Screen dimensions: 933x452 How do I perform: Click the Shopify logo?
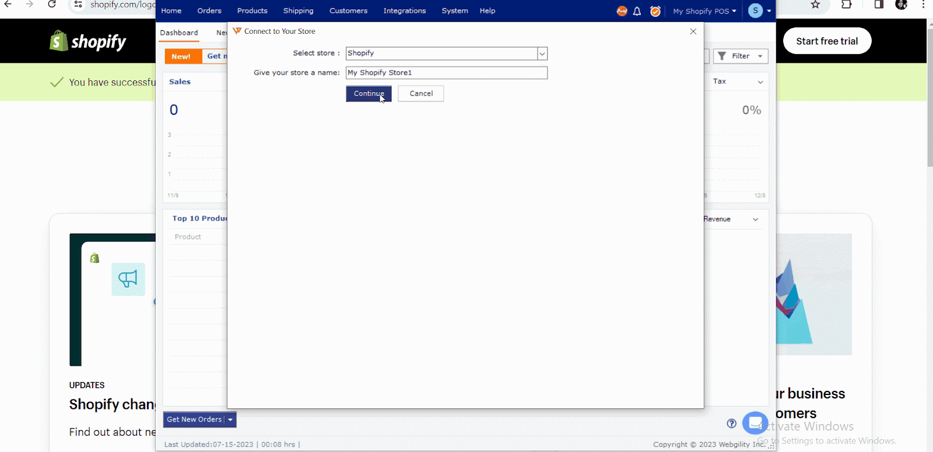point(88,41)
